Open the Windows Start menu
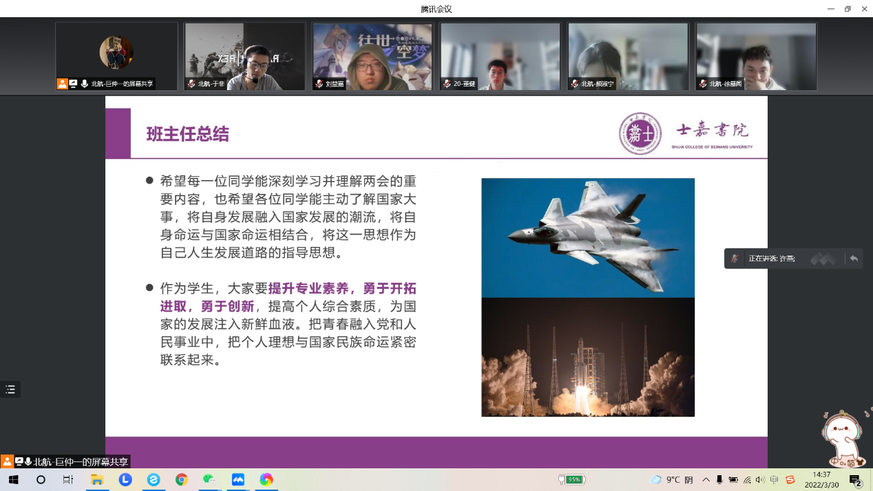 13,480
